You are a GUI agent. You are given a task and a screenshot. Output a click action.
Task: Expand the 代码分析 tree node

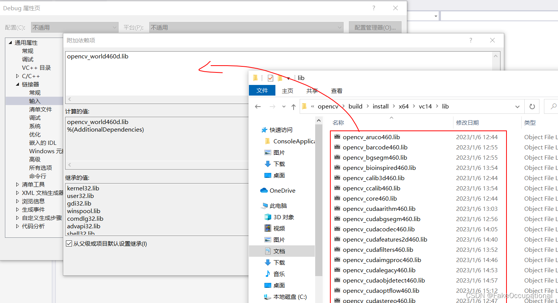17,226
